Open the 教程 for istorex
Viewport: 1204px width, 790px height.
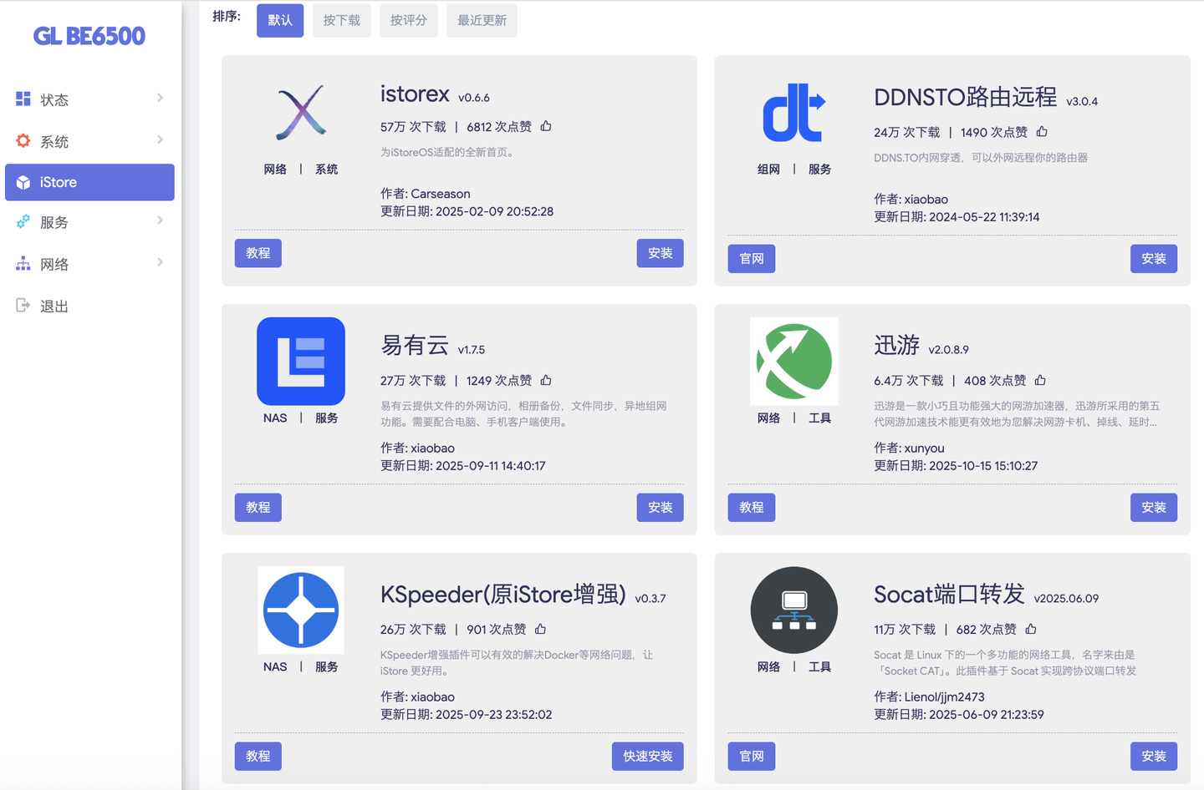click(x=258, y=253)
